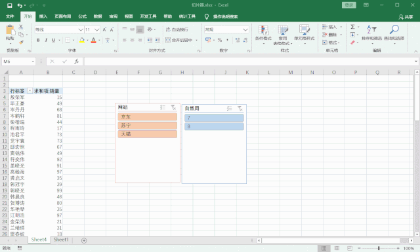Open Cell Styles (单元格样式)
The image size is (420, 252).
pyautogui.click(x=304, y=35)
